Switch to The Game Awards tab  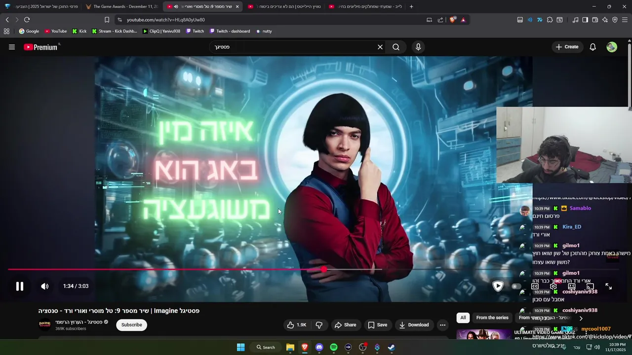pos(122,6)
